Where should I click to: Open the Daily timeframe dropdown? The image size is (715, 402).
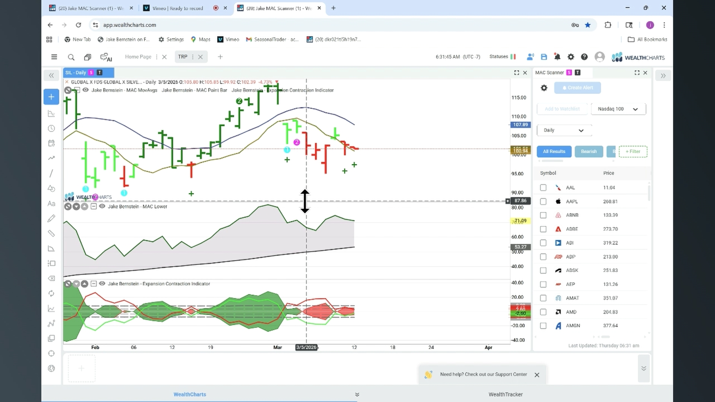(x=564, y=130)
